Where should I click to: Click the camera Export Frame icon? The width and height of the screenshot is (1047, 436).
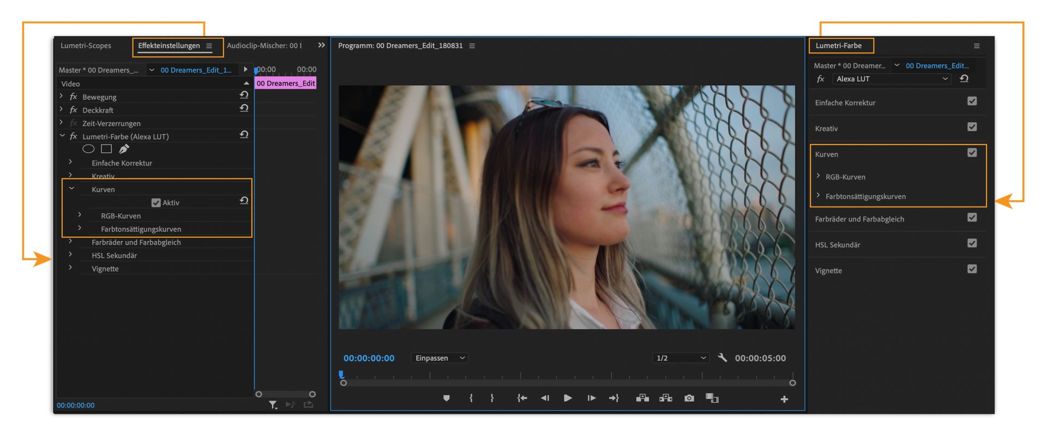coord(689,398)
